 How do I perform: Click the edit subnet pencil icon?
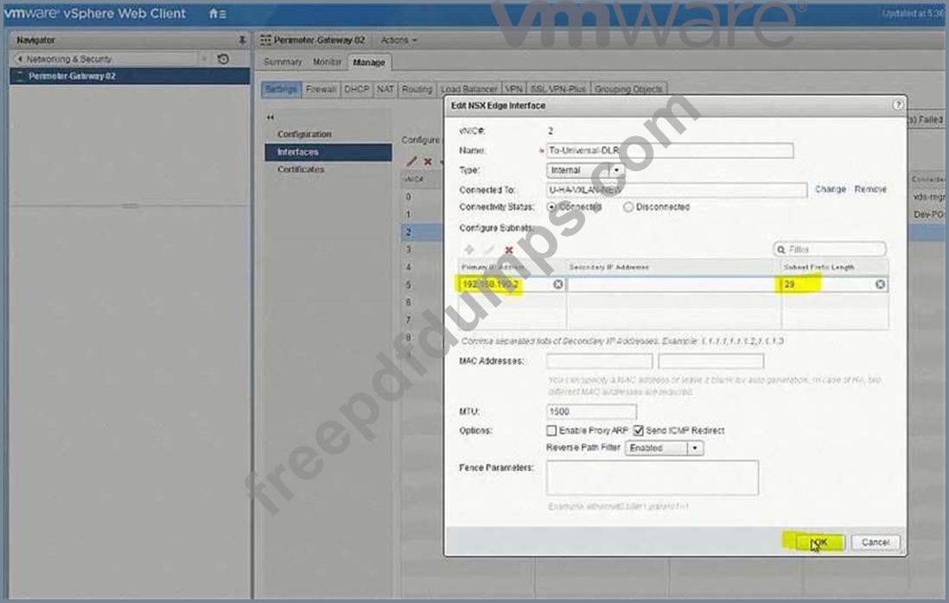click(x=489, y=249)
